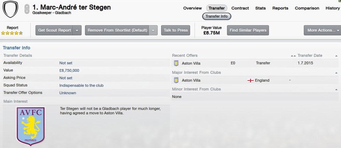Image resolution: width=341 pixels, height=148 pixels.
Task: Open the Overview tab
Action: (x=193, y=8)
